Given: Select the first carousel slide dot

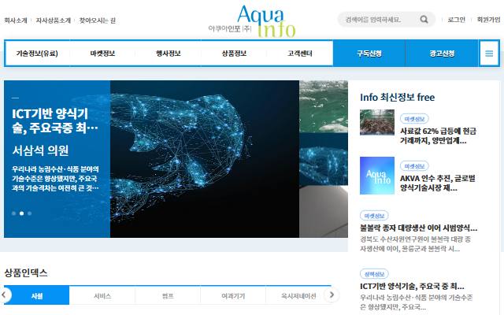Looking at the screenshot, I should (x=14, y=213).
